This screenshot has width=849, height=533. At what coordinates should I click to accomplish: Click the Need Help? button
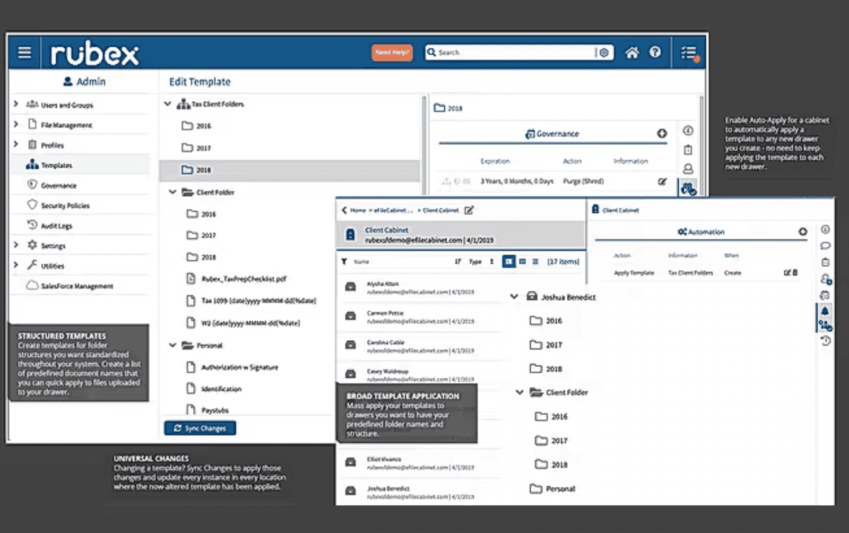coord(392,53)
